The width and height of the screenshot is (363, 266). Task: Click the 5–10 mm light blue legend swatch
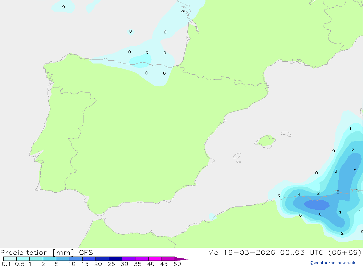coord(62,259)
